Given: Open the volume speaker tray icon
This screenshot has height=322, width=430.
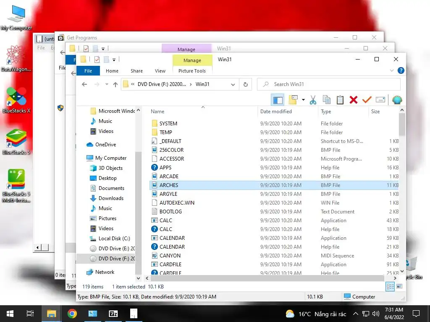Looking at the screenshot, I should point(376,314).
